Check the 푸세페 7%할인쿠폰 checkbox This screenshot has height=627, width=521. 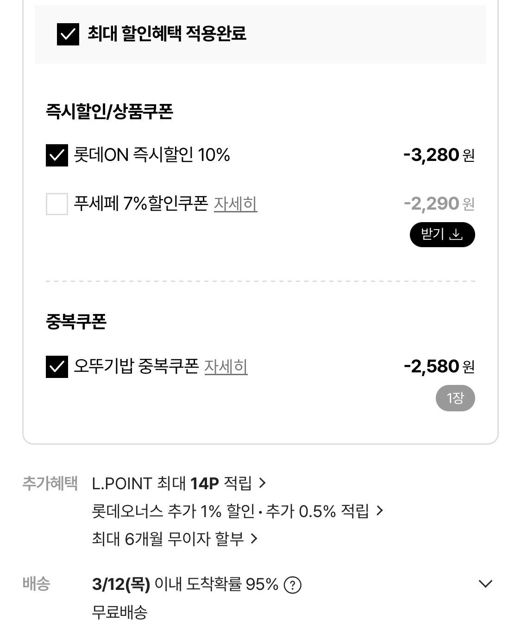[x=57, y=204]
